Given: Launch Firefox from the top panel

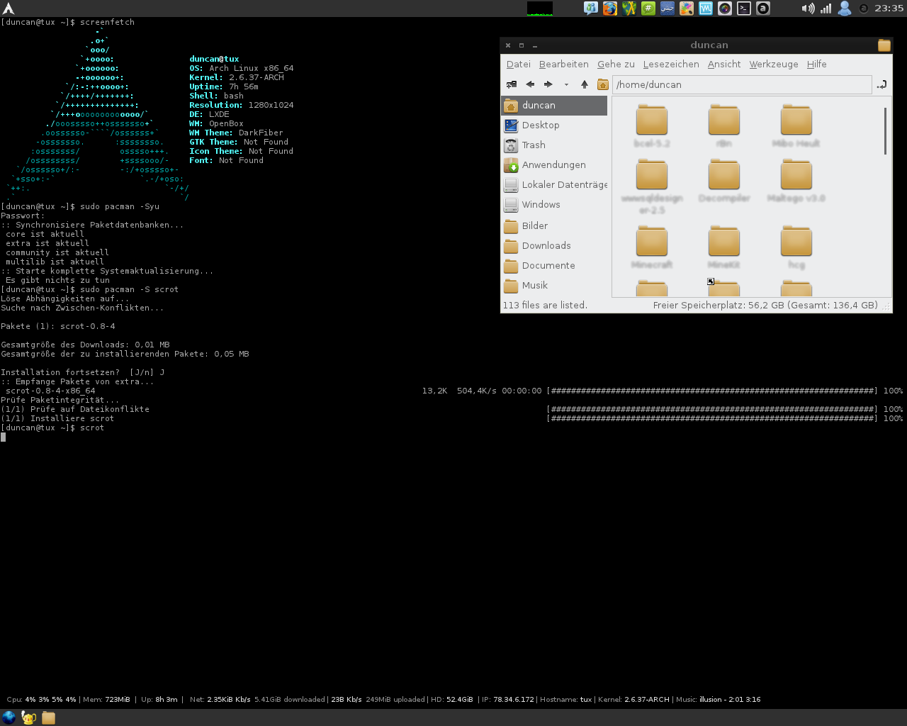Looking at the screenshot, I should (x=610, y=9).
